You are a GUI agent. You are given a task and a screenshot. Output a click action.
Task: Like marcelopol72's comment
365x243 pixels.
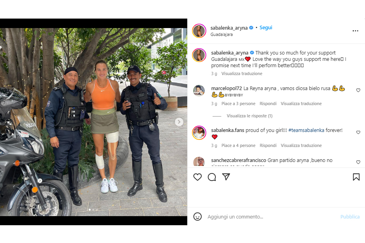click(x=358, y=90)
